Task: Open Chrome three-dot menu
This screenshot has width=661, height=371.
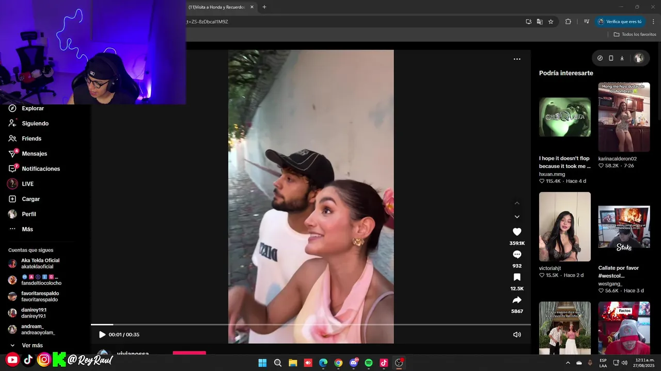Action: (x=653, y=22)
